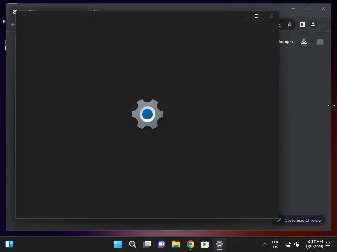337x252 pixels.
Task: Open Chrome three-dot menu
Action: (x=324, y=24)
